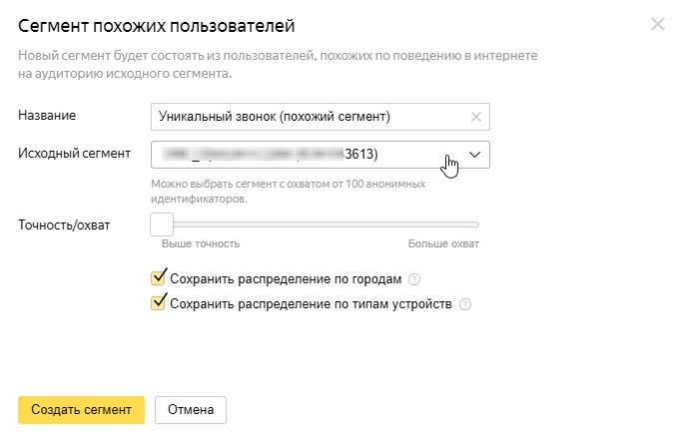
Task: Click the source segment dropdown chevron
Action: 474,155
